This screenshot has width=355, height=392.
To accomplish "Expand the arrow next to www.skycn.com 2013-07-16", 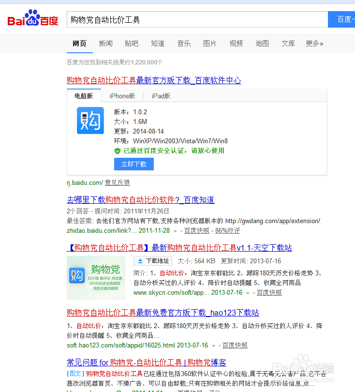I will 248,293.
